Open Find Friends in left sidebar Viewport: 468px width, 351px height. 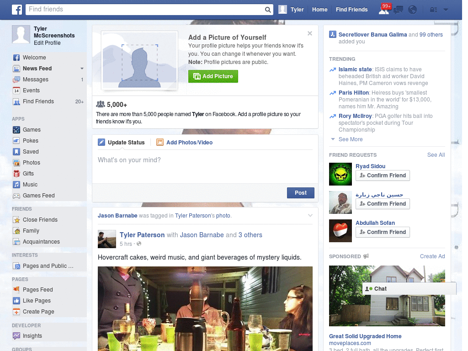coord(49,101)
